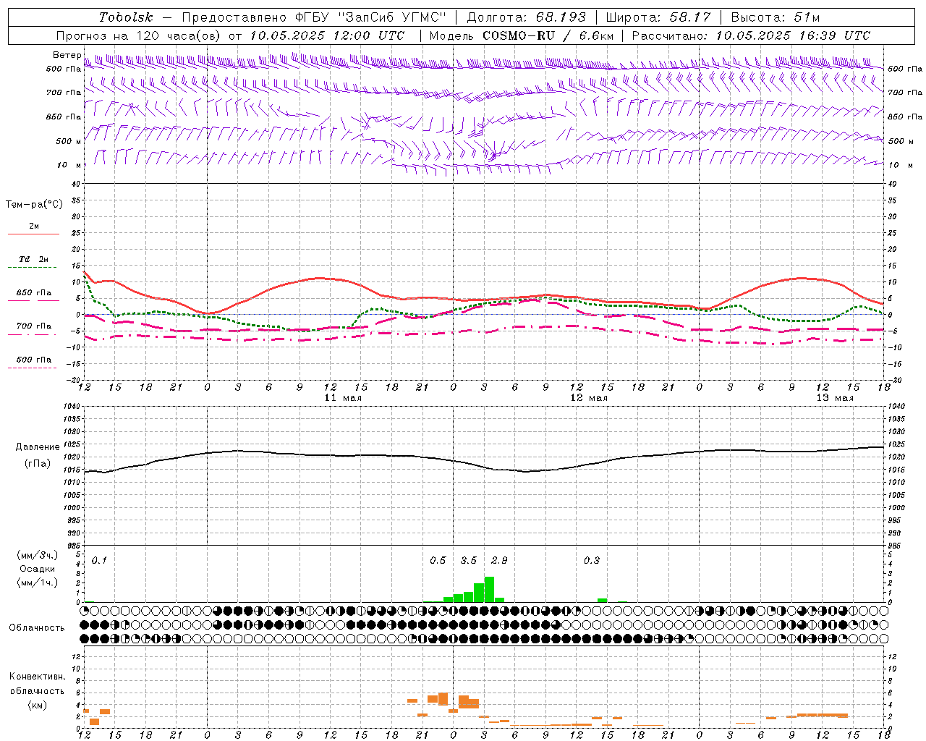The height and width of the screenshot is (741, 926).
Task: Click the "0.3" precipitation amount
Action: click(x=592, y=561)
